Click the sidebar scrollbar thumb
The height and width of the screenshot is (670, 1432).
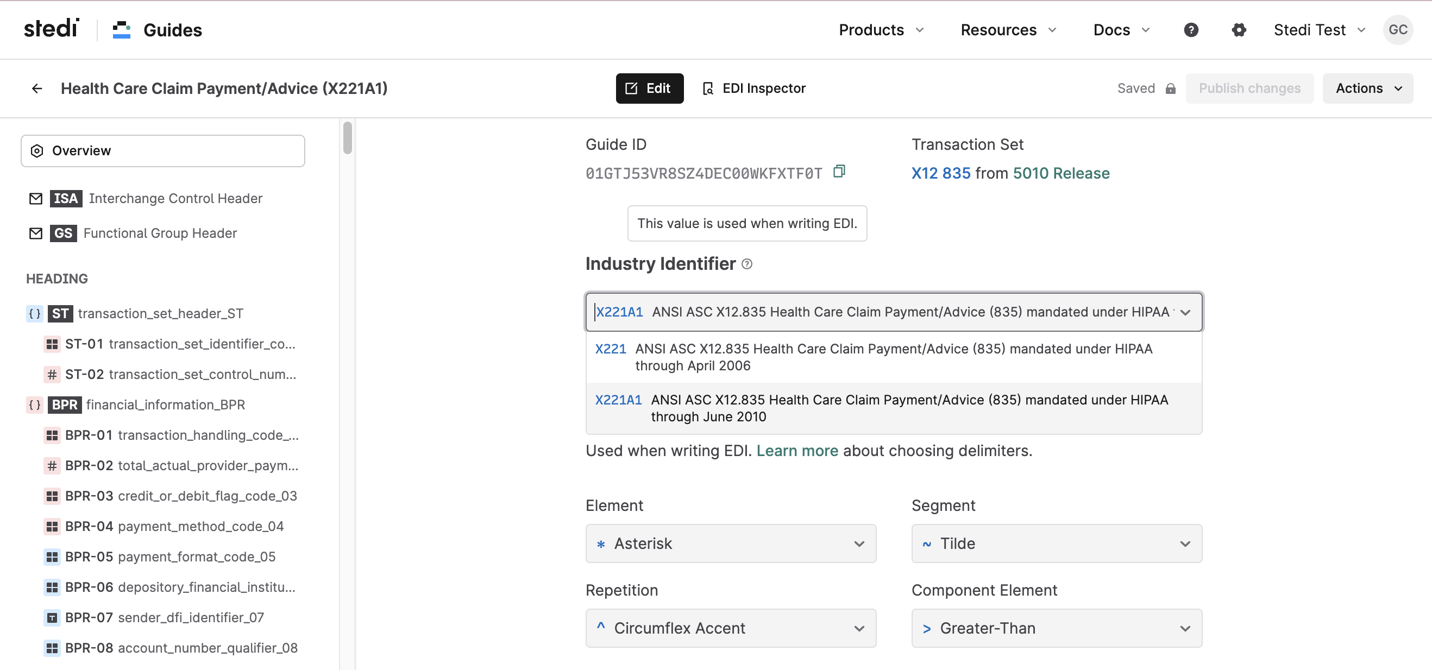pos(348,138)
